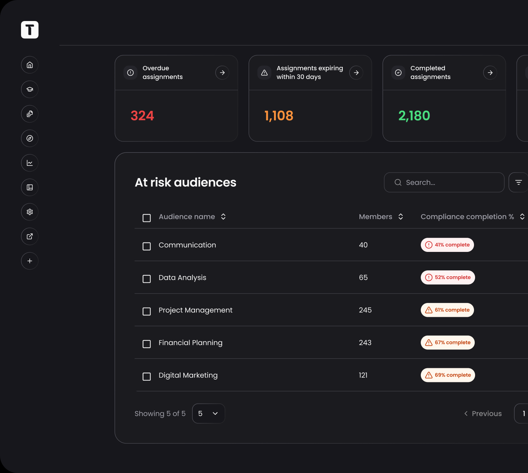Screen dimensions: 528x473
Task: Go to the Previous page
Action: 483,414
